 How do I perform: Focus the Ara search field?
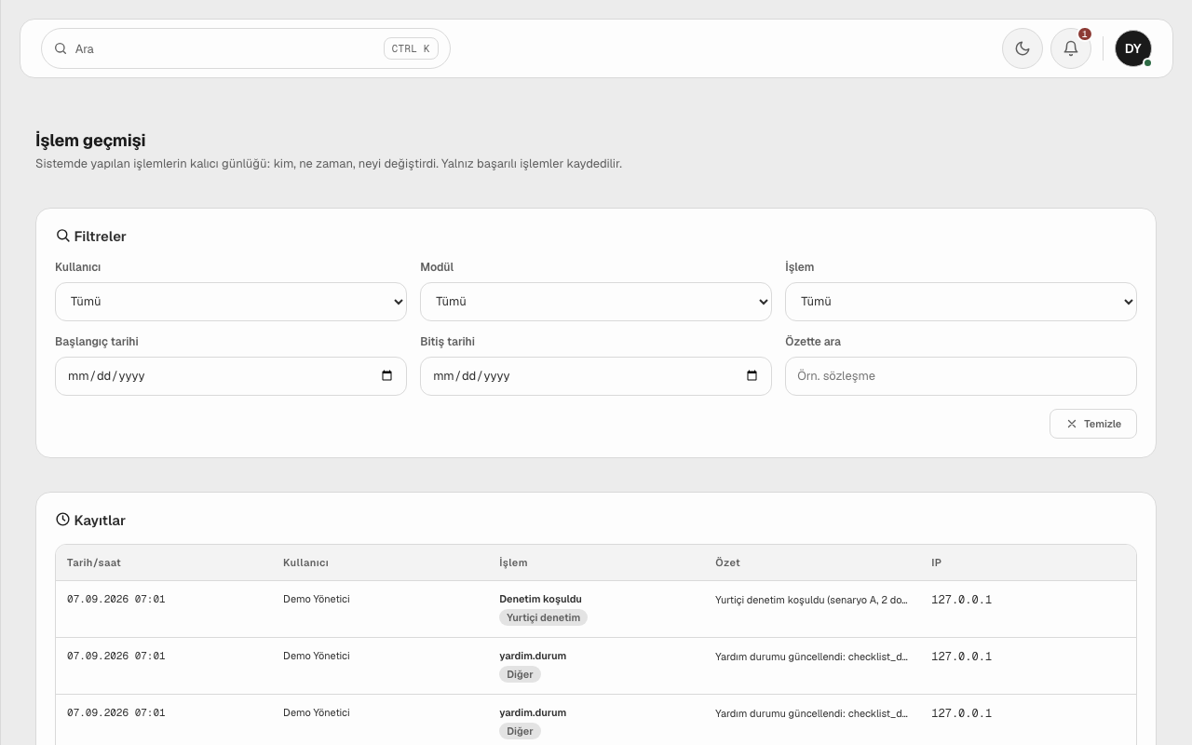[x=246, y=48]
